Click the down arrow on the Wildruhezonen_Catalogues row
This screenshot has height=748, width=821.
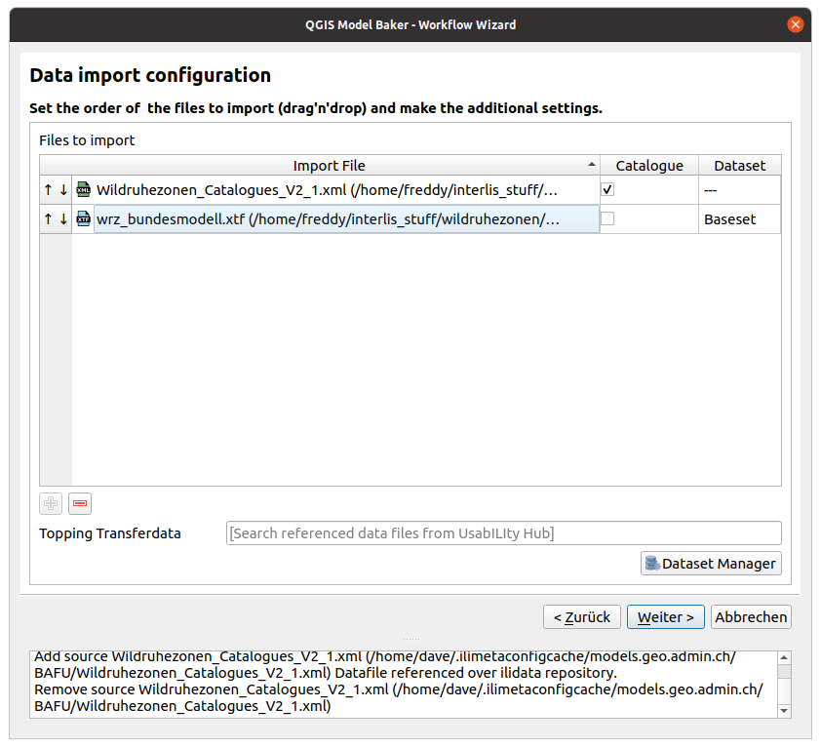click(63, 190)
